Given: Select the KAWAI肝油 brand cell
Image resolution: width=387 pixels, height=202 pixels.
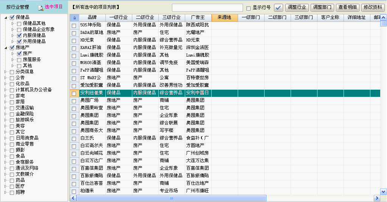Looking at the screenshot, I should click(92, 48).
